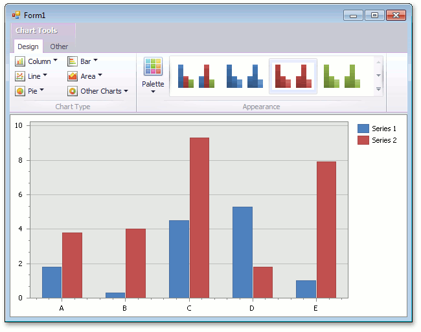Image resolution: width=421 pixels, height=332 pixels.
Task: Click the Column chart type icon
Action: tap(20, 61)
